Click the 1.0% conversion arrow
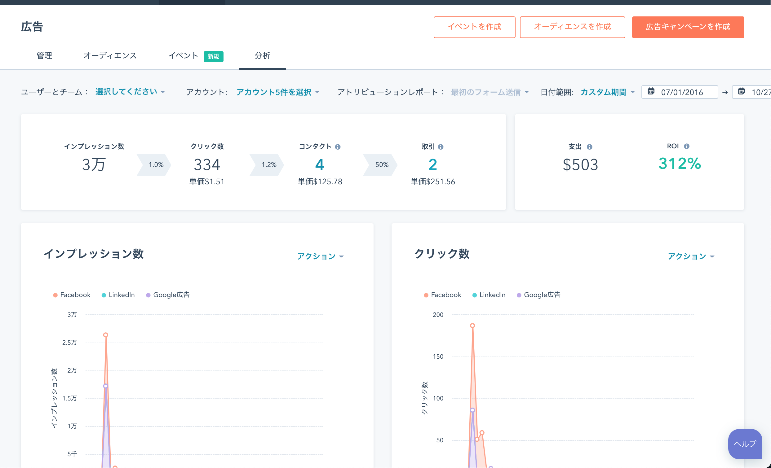This screenshot has height=468, width=771. coord(154,165)
